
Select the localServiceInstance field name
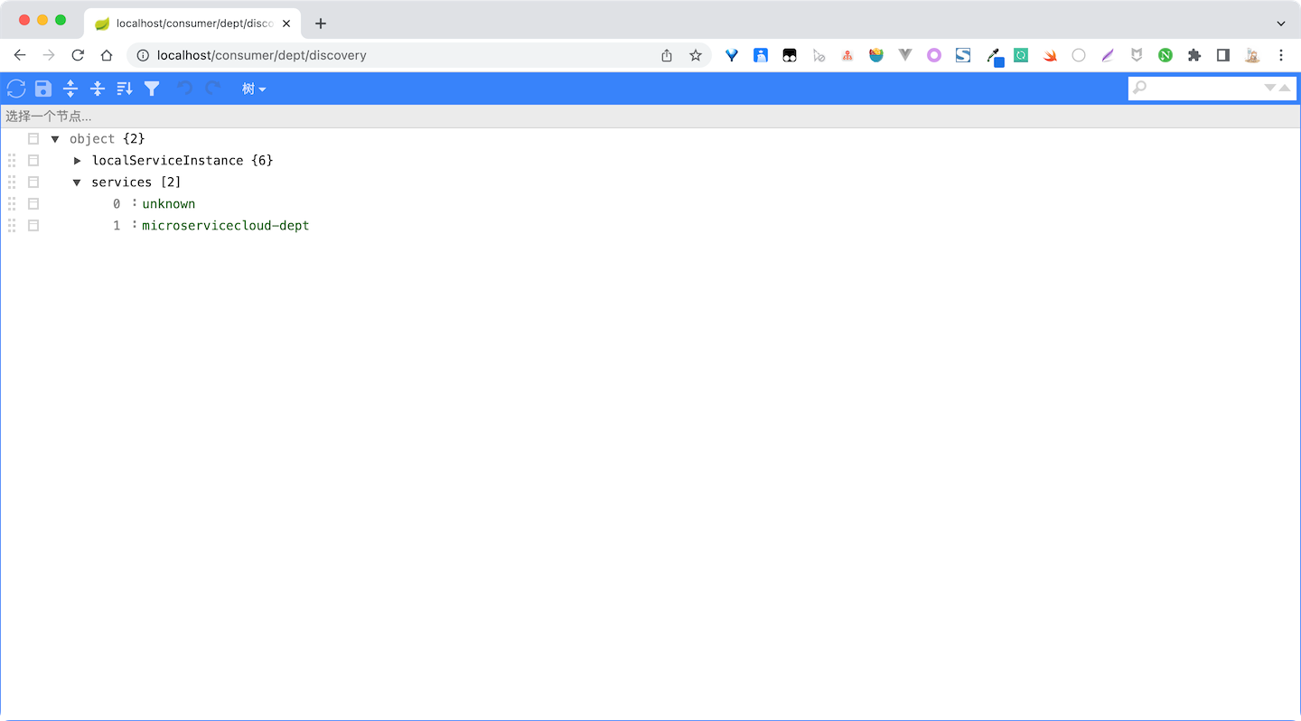tap(167, 161)
